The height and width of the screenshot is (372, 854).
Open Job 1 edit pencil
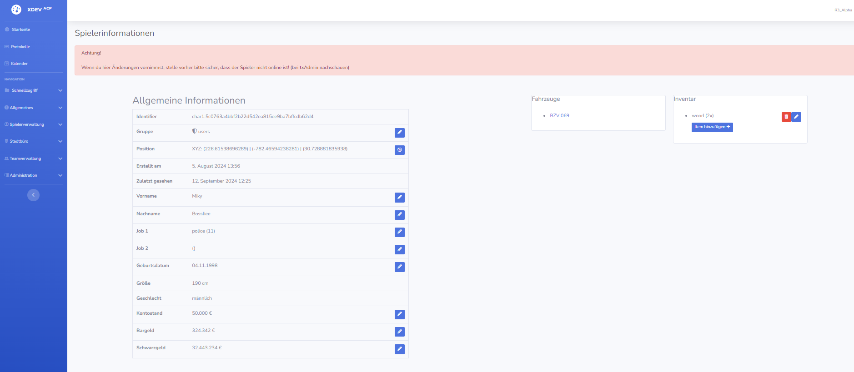click(x=399, y=232)
